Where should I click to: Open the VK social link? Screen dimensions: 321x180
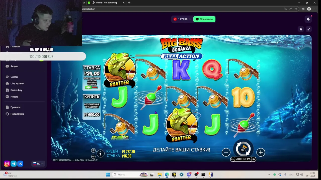click(x=20, y=163)
